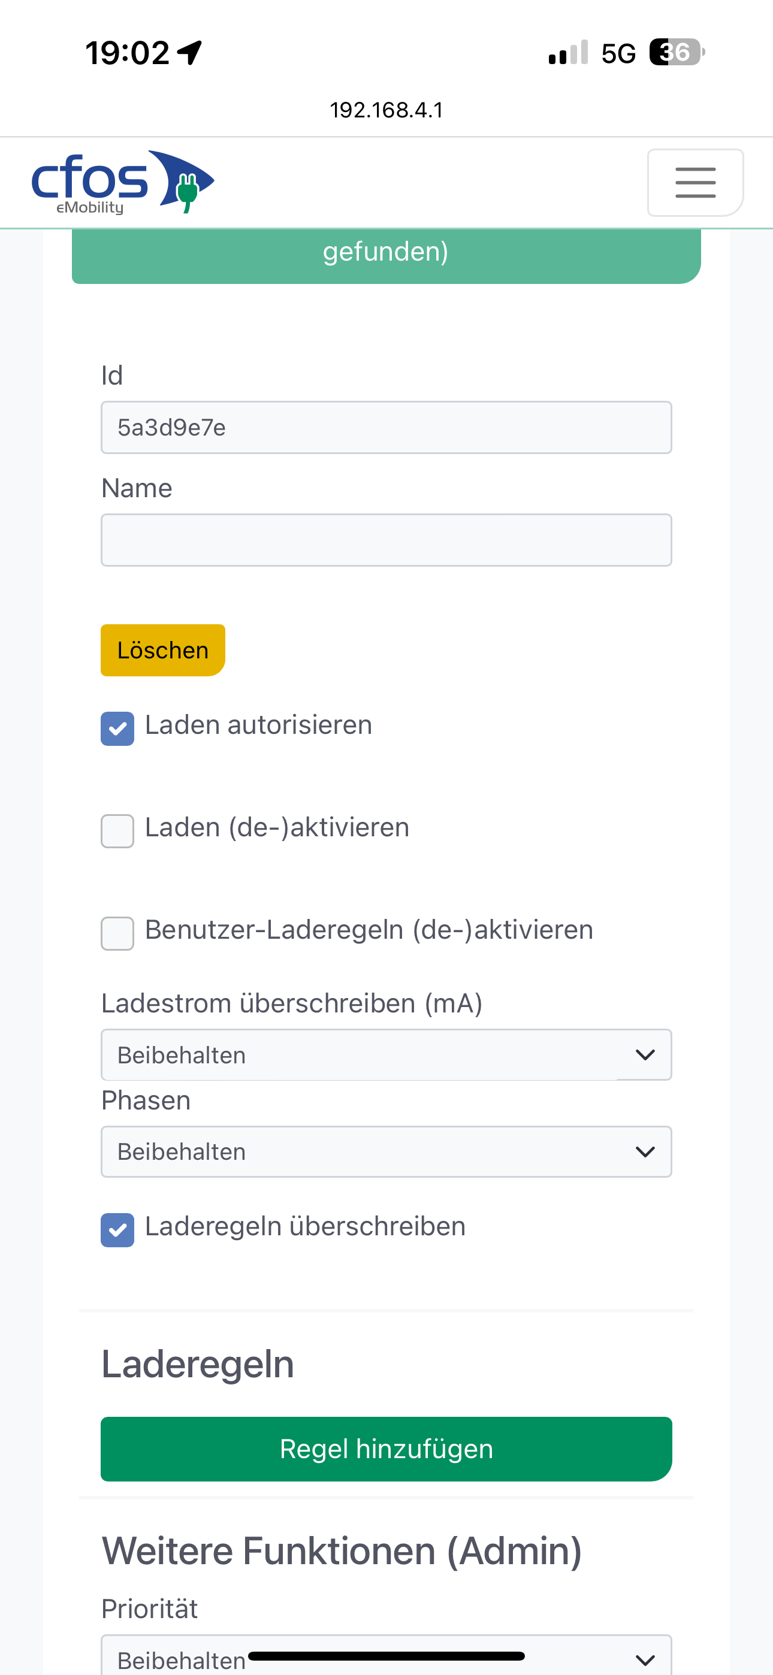Enable the Laden (de-)aktivieren checkbox

(118, 831)
